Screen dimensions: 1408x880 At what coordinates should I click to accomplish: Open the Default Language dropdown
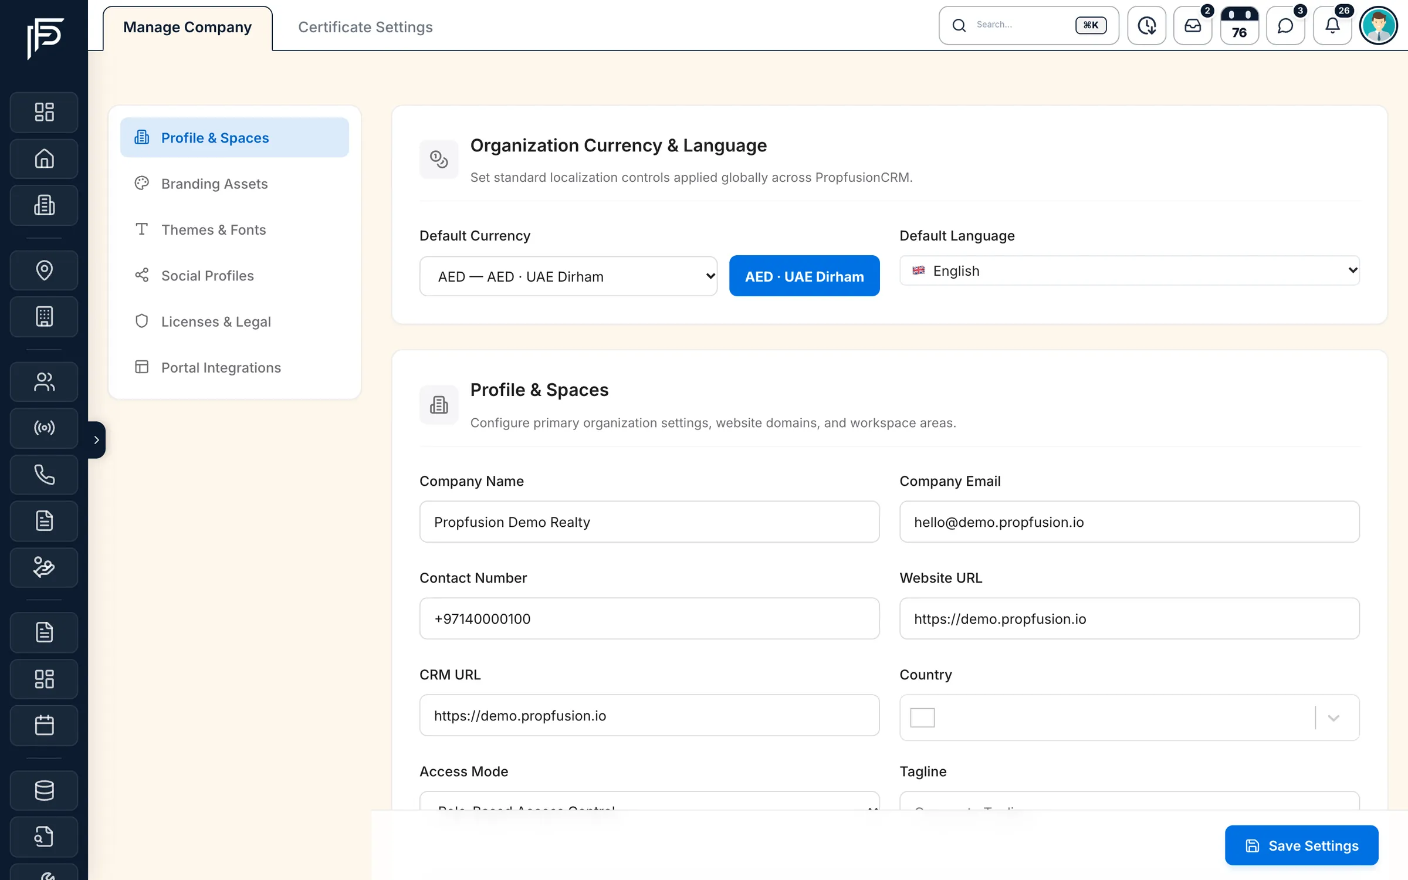tap(1129, 270)
